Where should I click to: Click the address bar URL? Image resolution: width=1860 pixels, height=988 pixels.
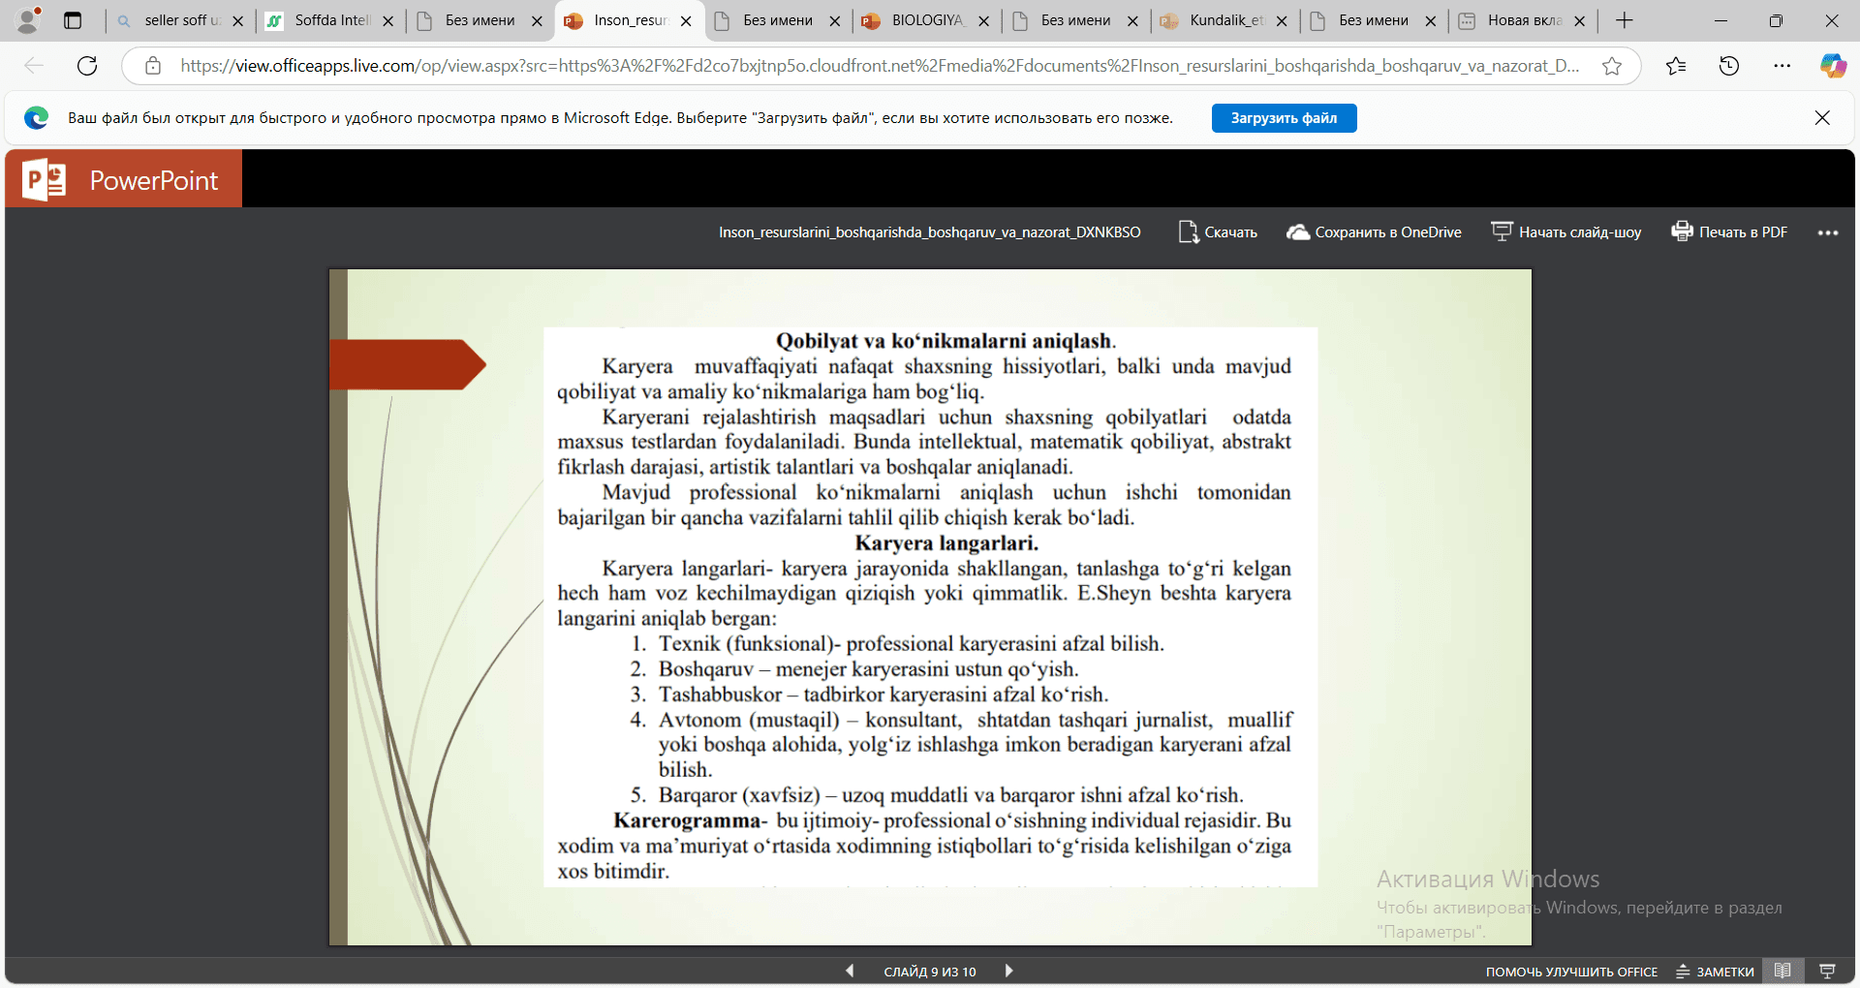(880, 66)
